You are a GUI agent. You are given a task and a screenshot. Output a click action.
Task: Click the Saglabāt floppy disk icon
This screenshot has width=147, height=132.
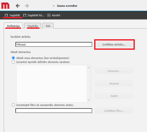click(x=6, y=15)
